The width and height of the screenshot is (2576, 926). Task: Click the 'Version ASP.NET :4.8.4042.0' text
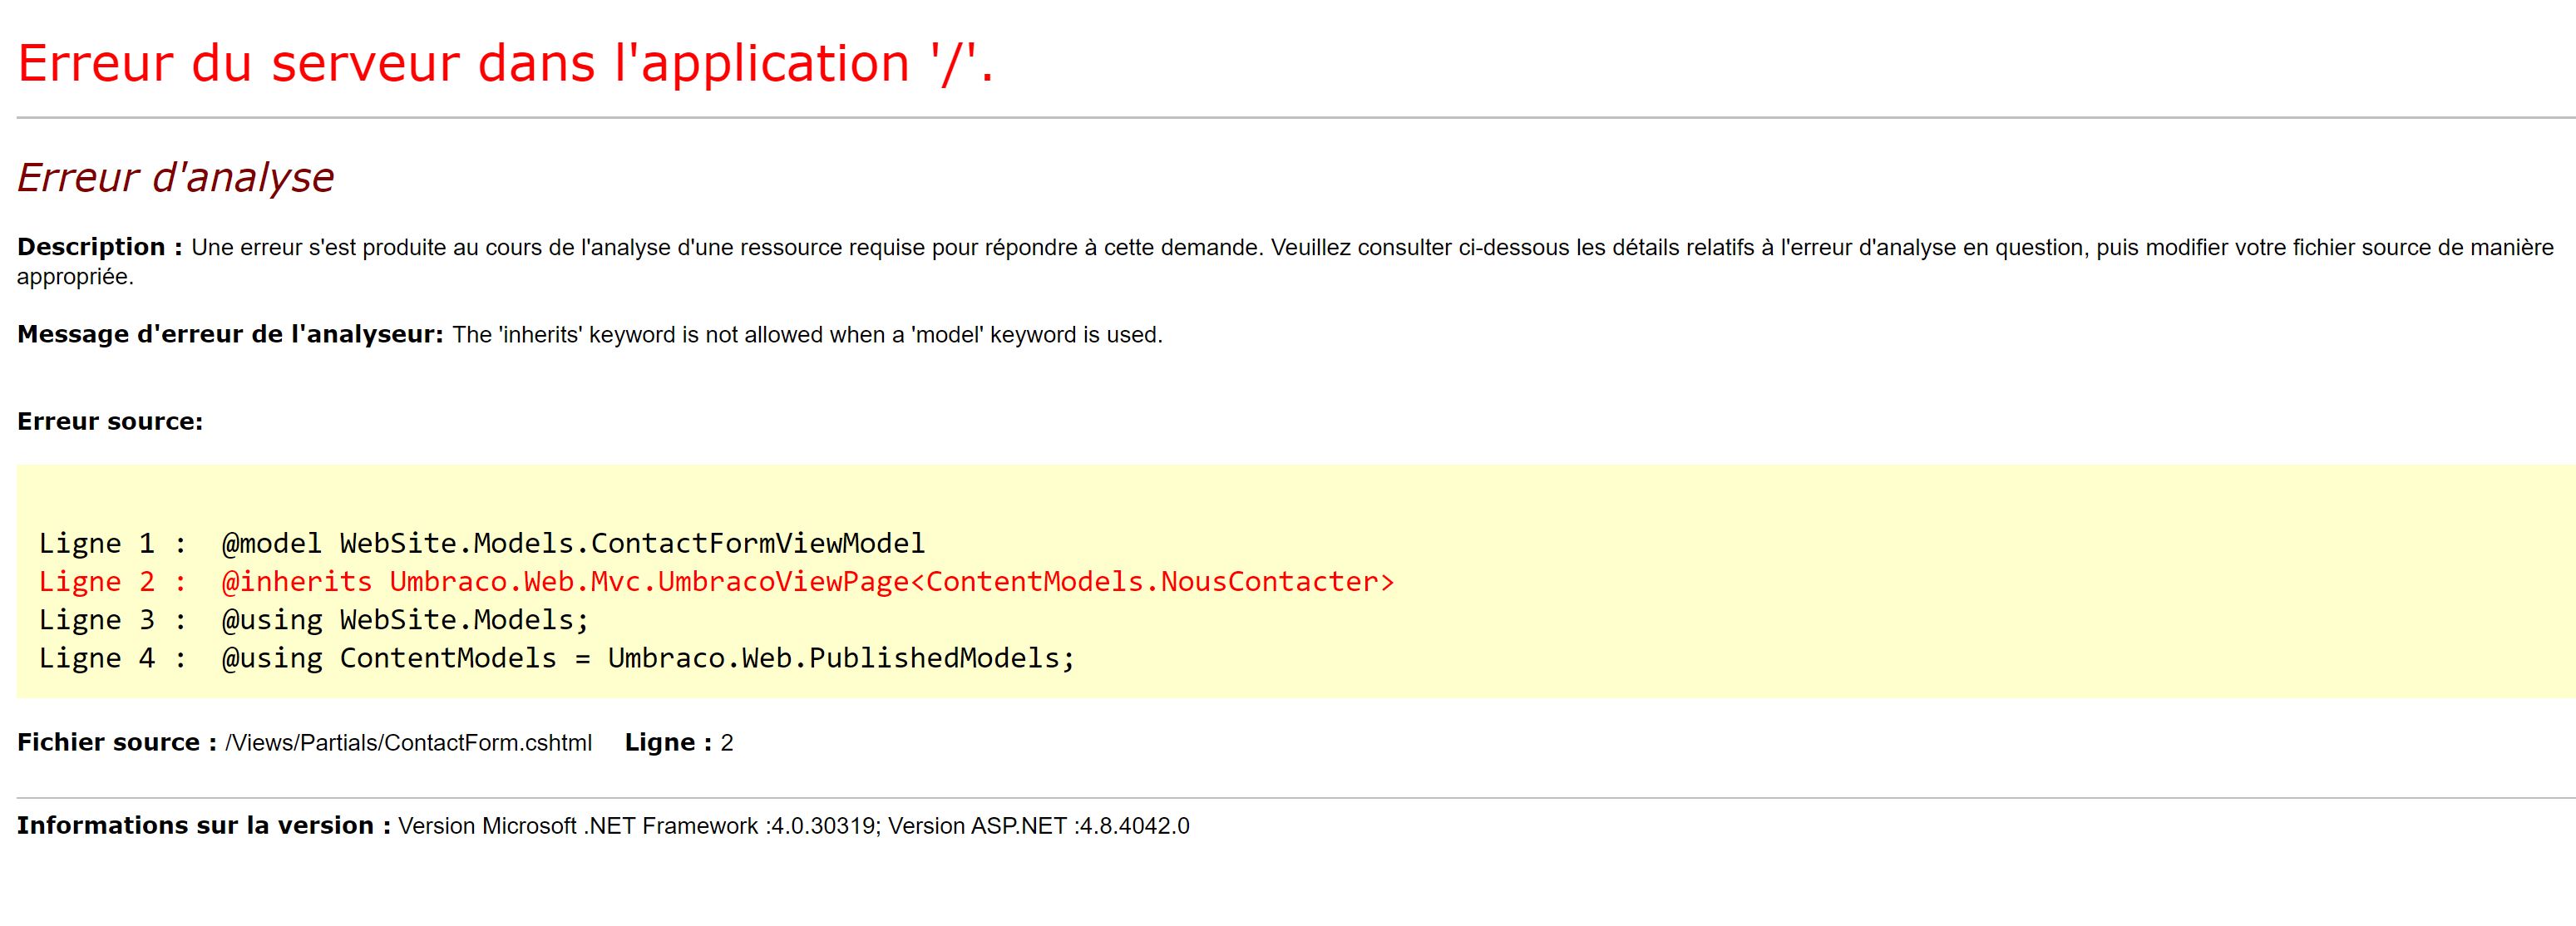[x=1038, y=826]
